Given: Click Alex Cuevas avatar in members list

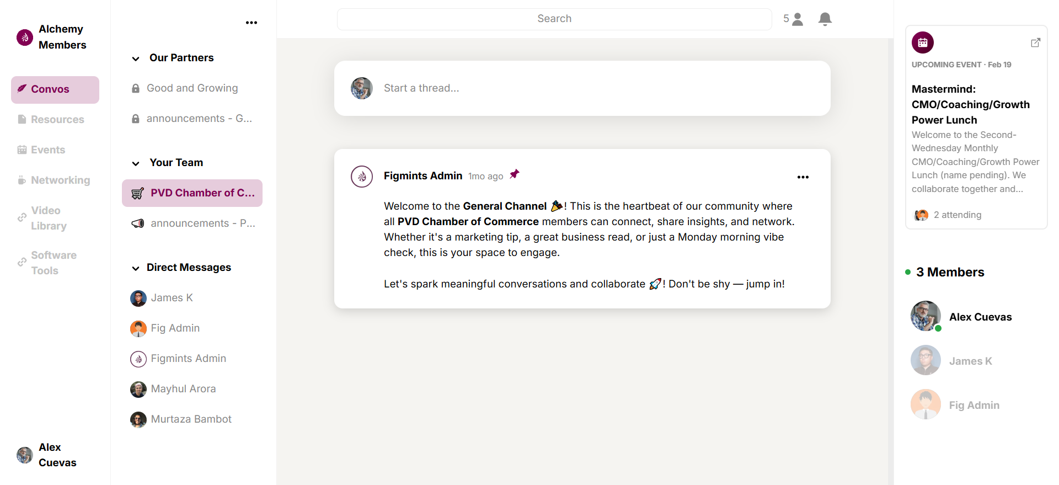Looking at the screenshot, I should pos(926,316).
